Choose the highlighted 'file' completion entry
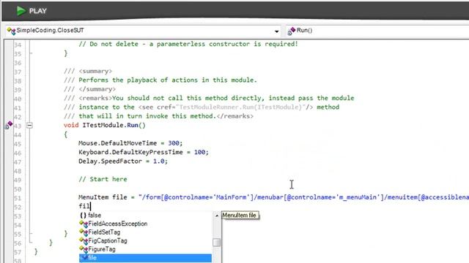Screen dimensions: 469x263 [145, 258]
